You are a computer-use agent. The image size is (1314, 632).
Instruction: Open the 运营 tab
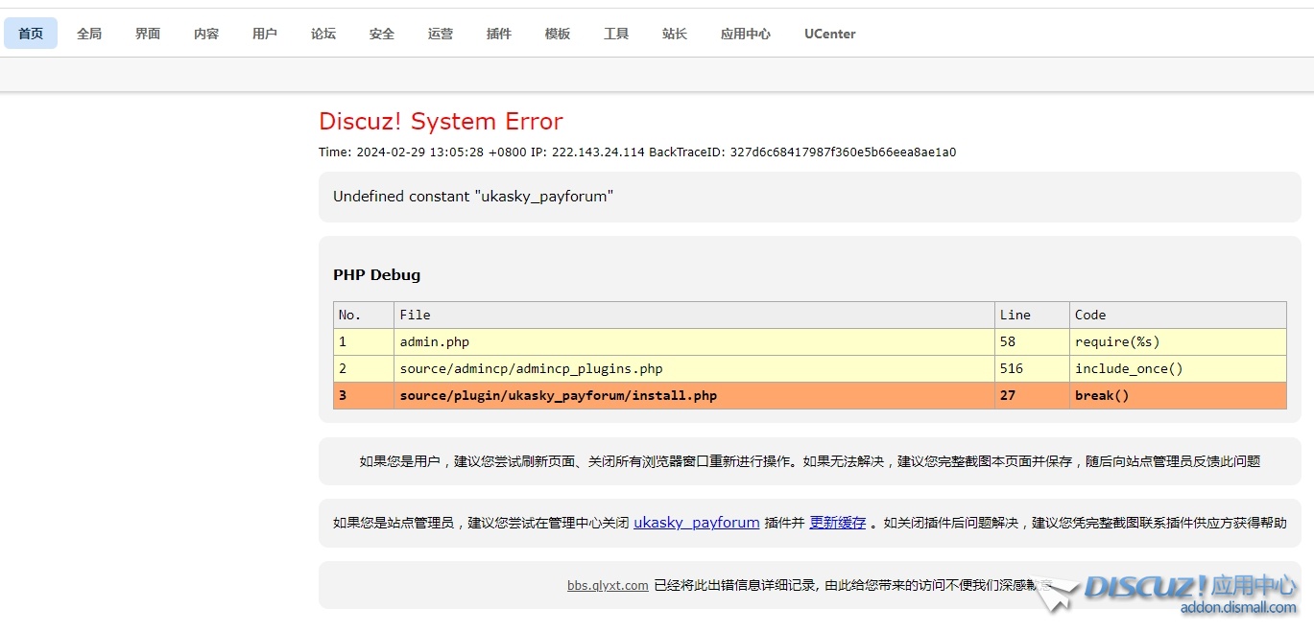point(441,34)
